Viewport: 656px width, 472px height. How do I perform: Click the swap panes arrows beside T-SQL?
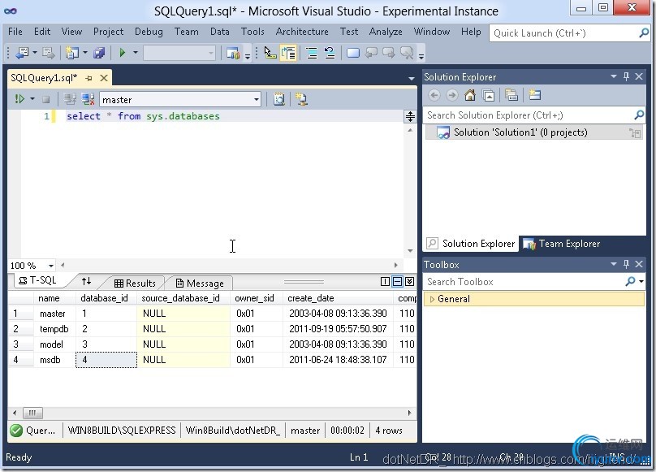coord(87,282)
